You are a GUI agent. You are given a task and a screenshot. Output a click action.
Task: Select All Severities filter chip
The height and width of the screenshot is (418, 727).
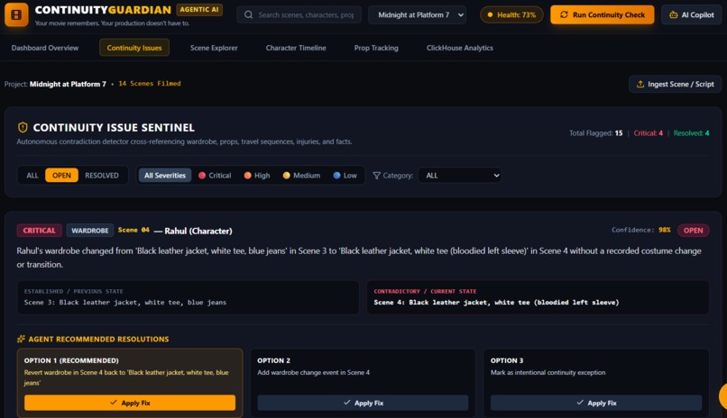[x=164, y=176]
